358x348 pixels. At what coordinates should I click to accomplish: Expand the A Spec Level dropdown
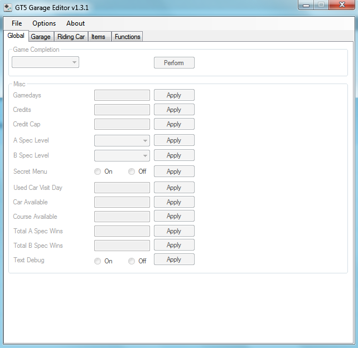tap(122, 140)
